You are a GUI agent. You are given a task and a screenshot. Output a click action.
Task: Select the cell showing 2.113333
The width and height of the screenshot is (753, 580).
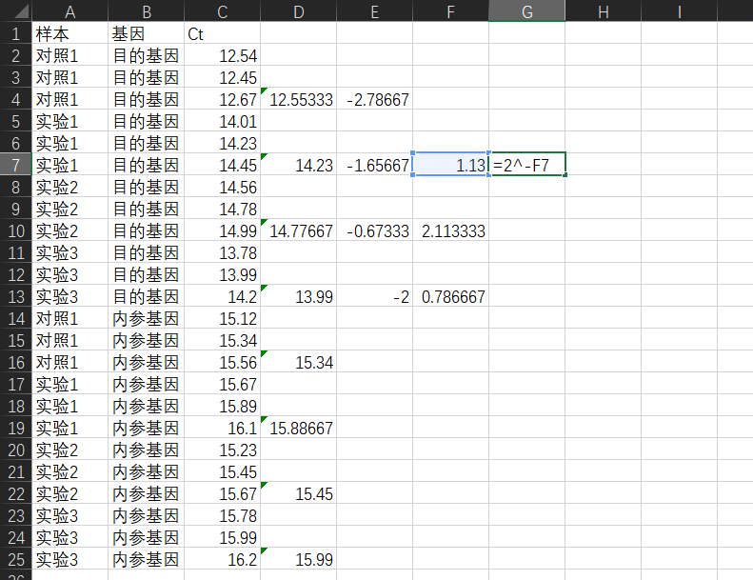(x=450, y=230)
